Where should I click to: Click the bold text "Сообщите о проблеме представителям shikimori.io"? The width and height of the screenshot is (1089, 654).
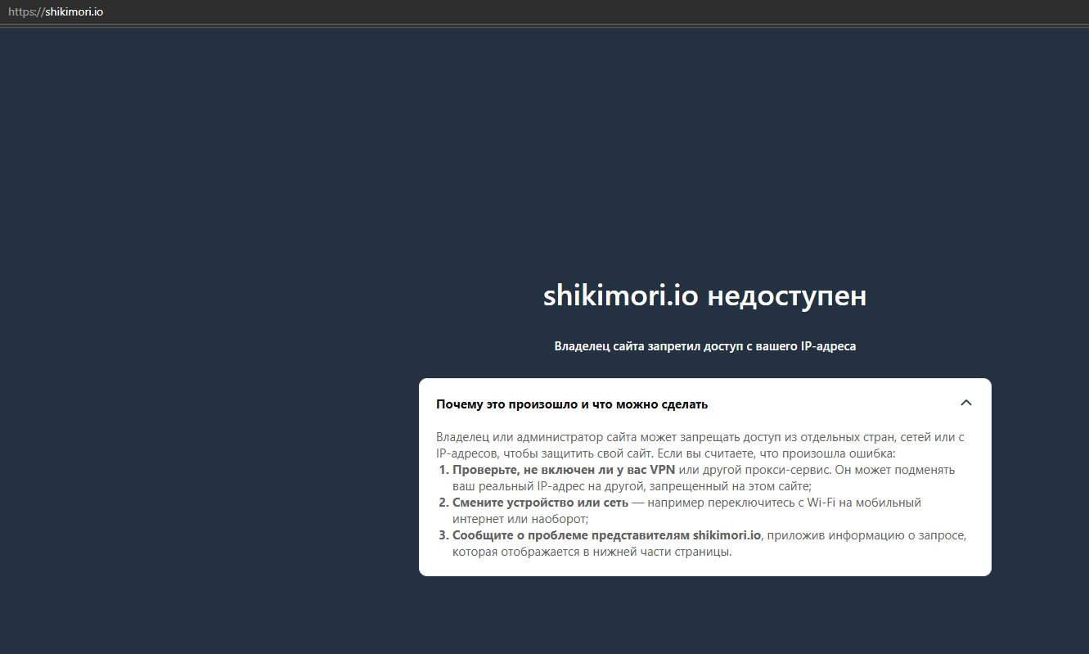[x=607, y=535]
